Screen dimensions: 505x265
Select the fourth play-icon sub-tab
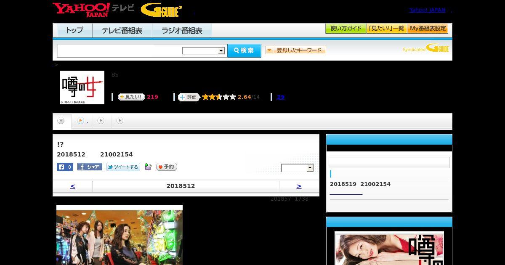tap(120, 121)
